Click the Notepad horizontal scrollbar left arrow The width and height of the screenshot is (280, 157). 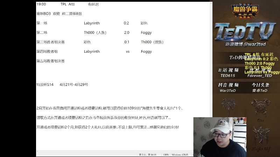point(37,151)
